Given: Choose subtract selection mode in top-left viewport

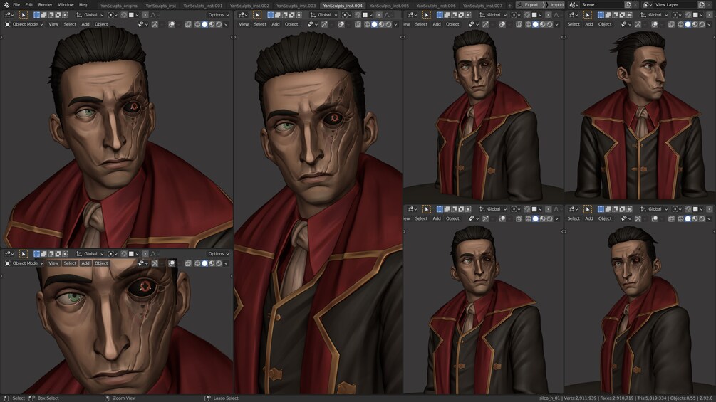Looking at the screenshot, I should click(51, 14).
